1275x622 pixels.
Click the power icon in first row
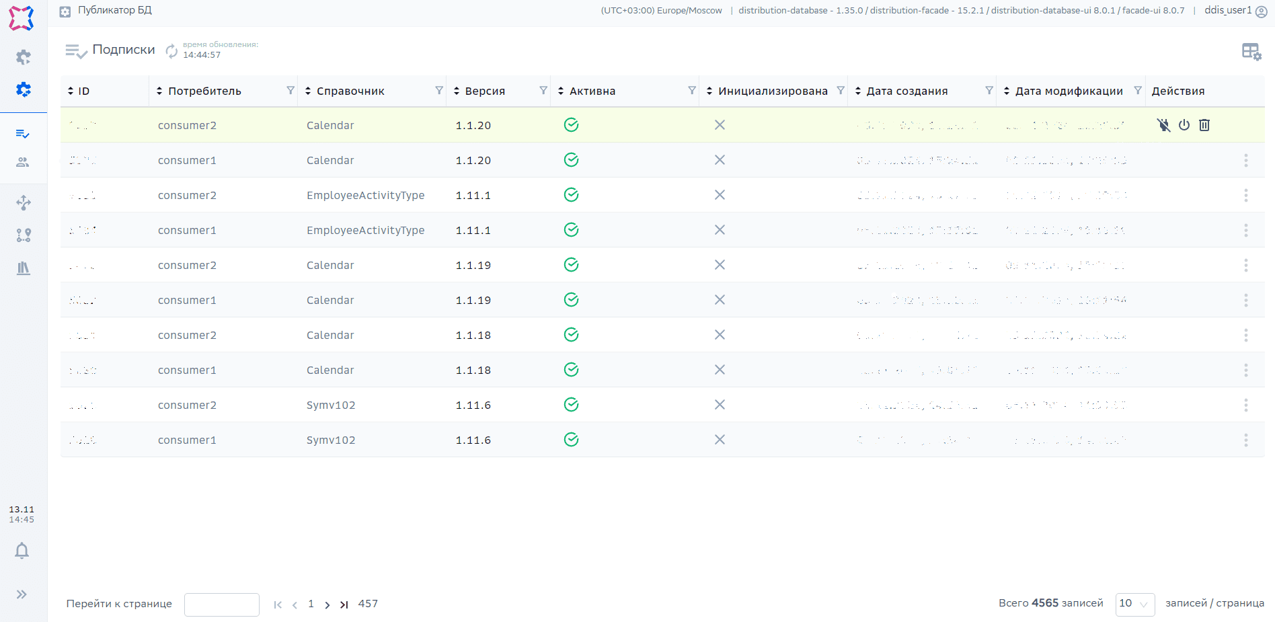coord(1184,125)
